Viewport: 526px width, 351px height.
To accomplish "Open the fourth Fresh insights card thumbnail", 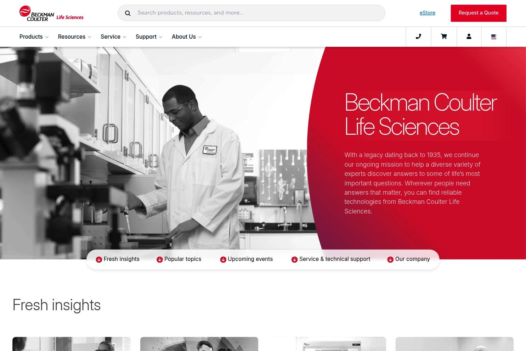I will tap(454, 344).
